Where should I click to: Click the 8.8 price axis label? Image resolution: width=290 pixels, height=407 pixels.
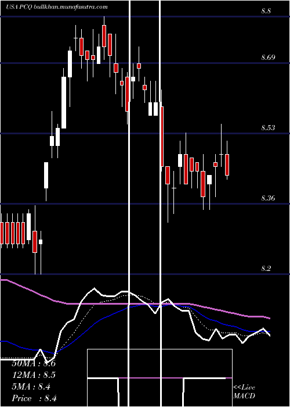pyautogui.click(x=266, y=11)
